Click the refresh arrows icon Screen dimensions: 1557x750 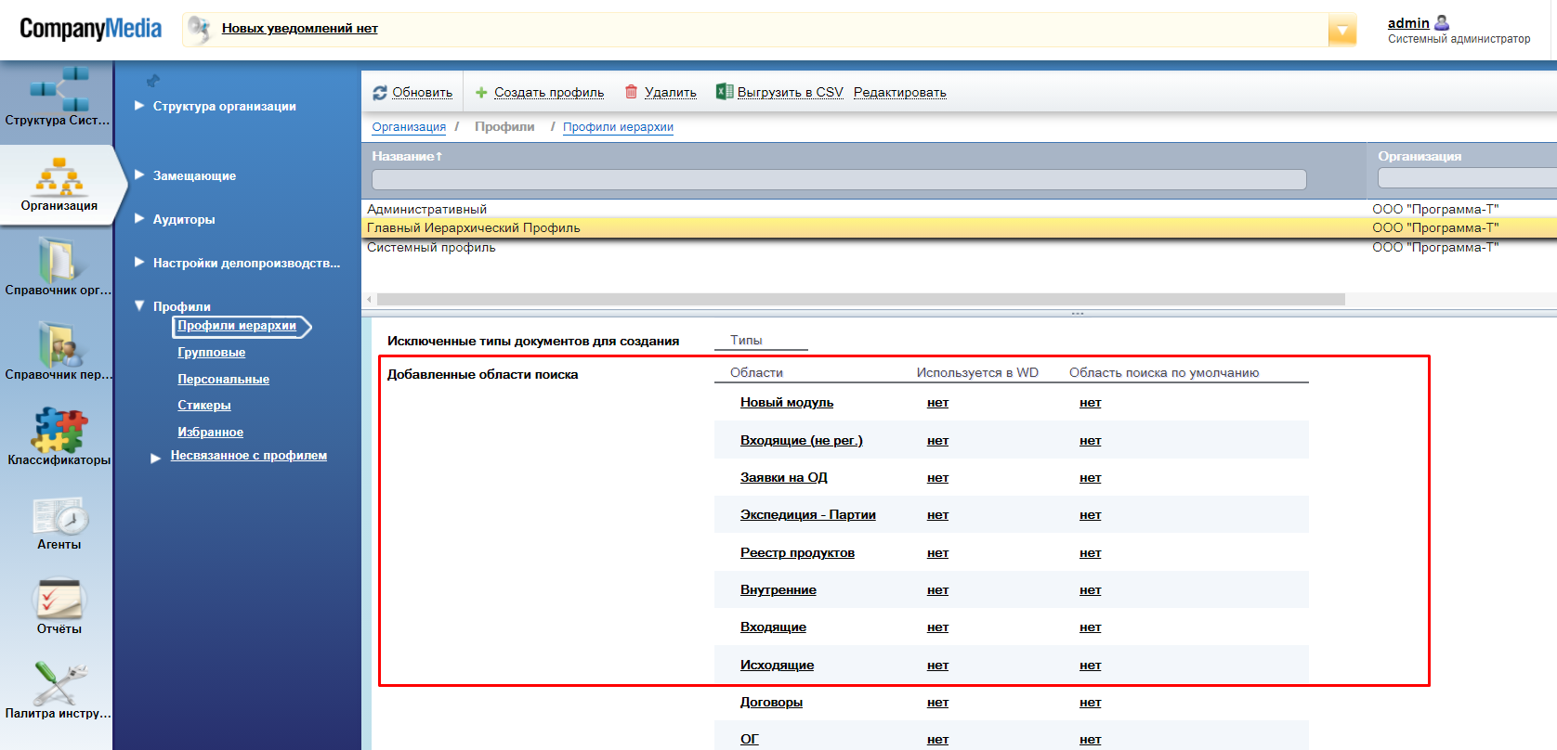click(380, 93)
